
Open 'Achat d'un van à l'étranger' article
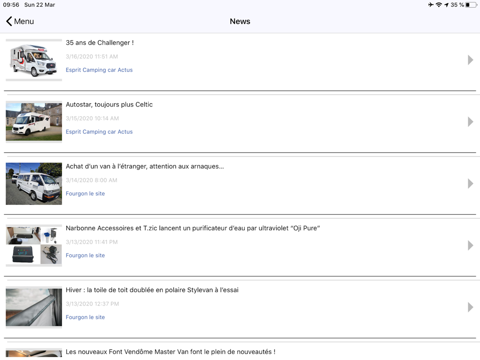tap(145, 167)
